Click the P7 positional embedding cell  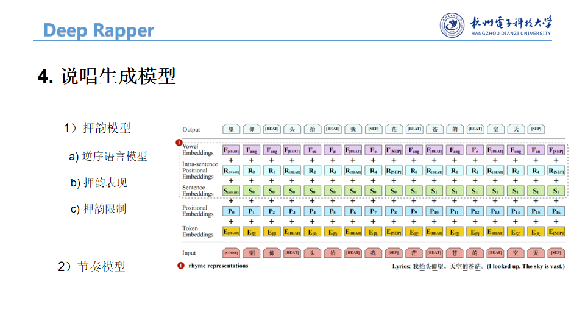(374, 211)
